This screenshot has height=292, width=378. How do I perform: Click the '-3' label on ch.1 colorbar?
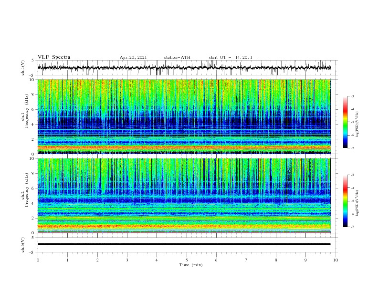(352, 96)
